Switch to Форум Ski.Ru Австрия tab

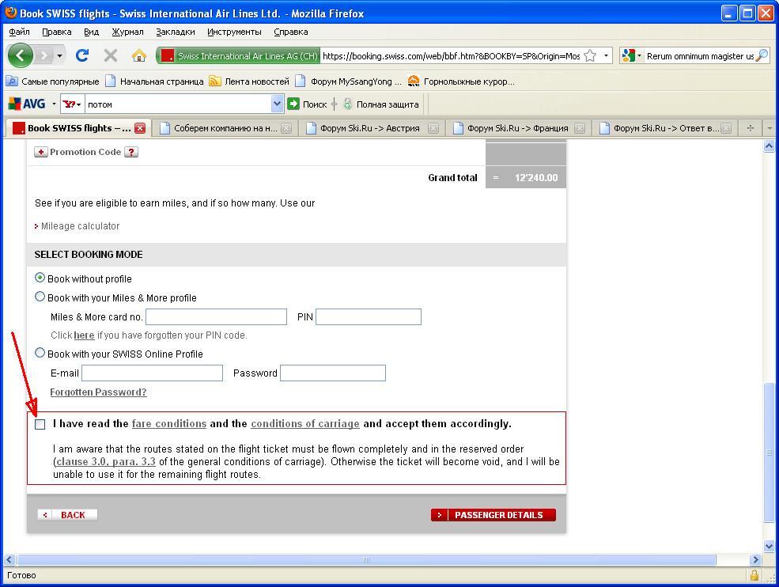click(x=371, y=128)
